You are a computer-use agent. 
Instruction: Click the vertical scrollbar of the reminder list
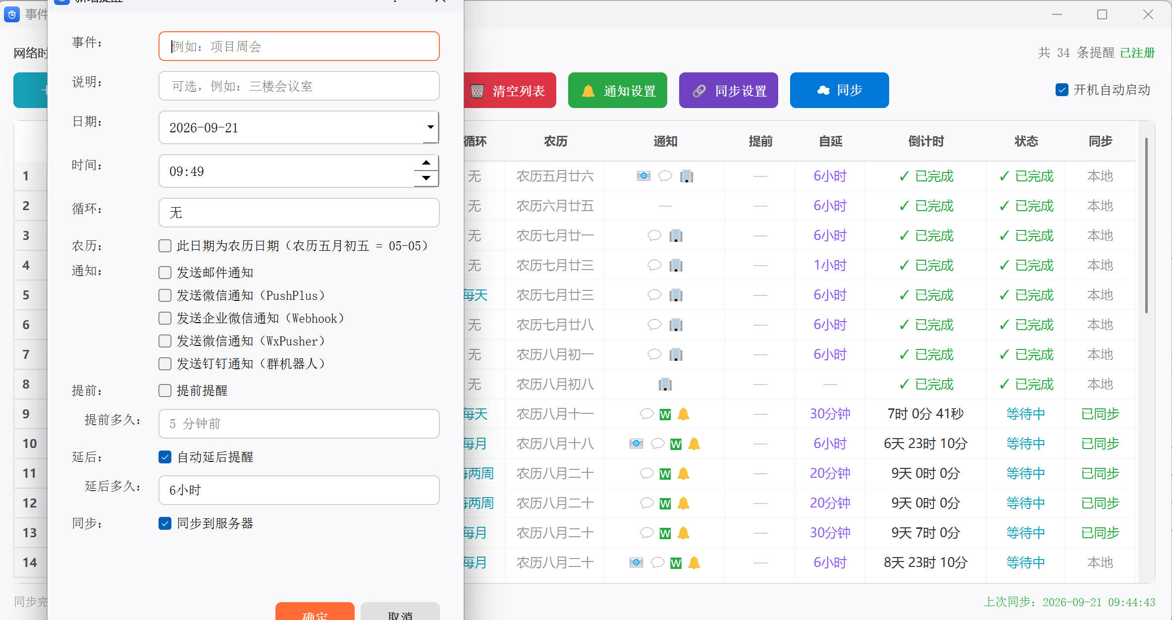pos(1146,225)
